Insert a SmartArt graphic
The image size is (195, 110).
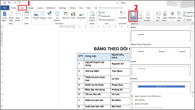66,15
